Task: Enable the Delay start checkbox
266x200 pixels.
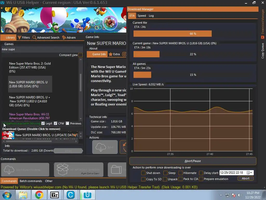Action: (201, 173)
